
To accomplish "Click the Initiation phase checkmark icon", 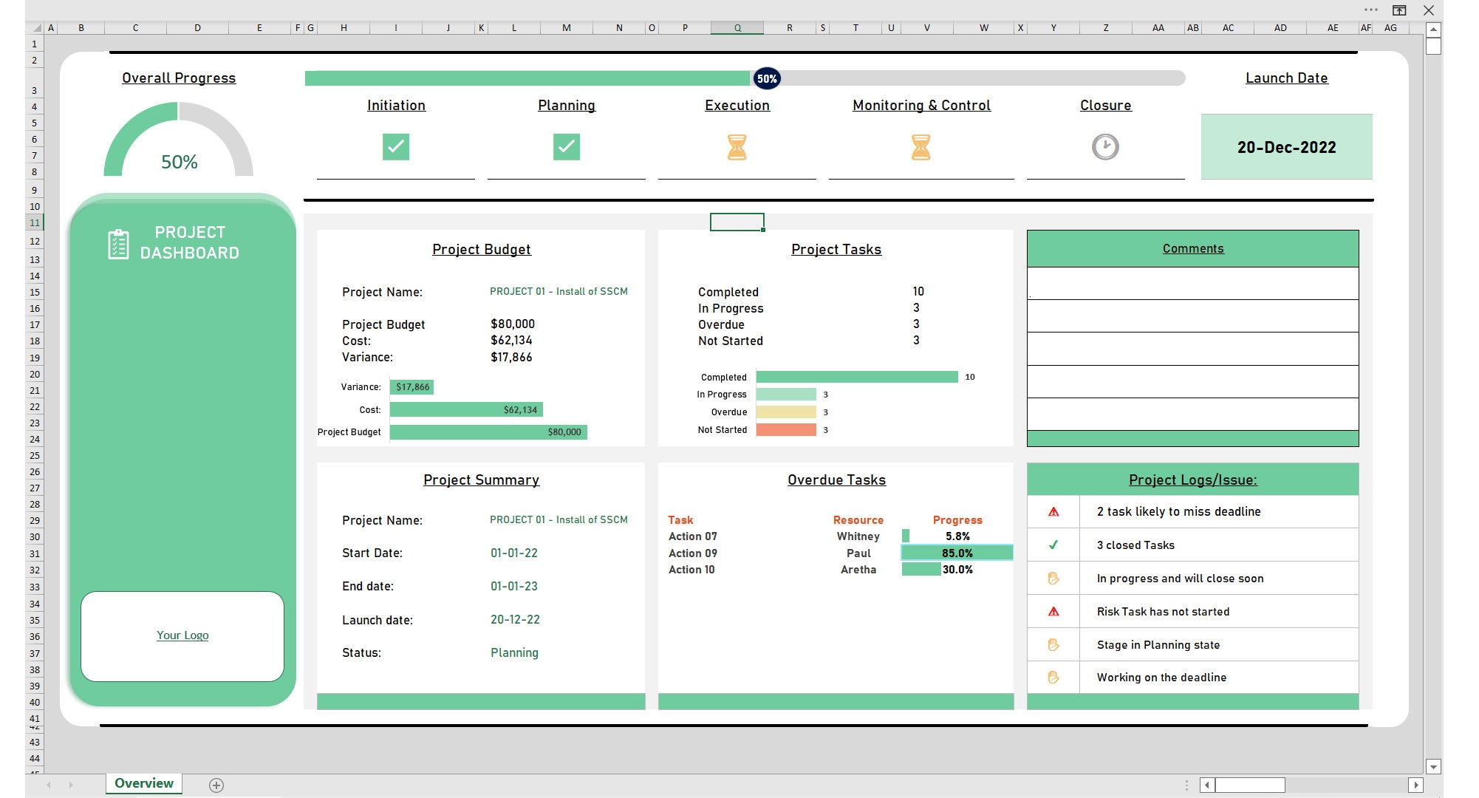I will (395, 146).
